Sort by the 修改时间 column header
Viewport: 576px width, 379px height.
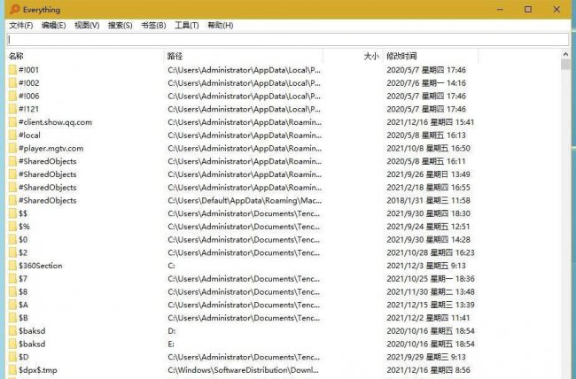point(431,56)
